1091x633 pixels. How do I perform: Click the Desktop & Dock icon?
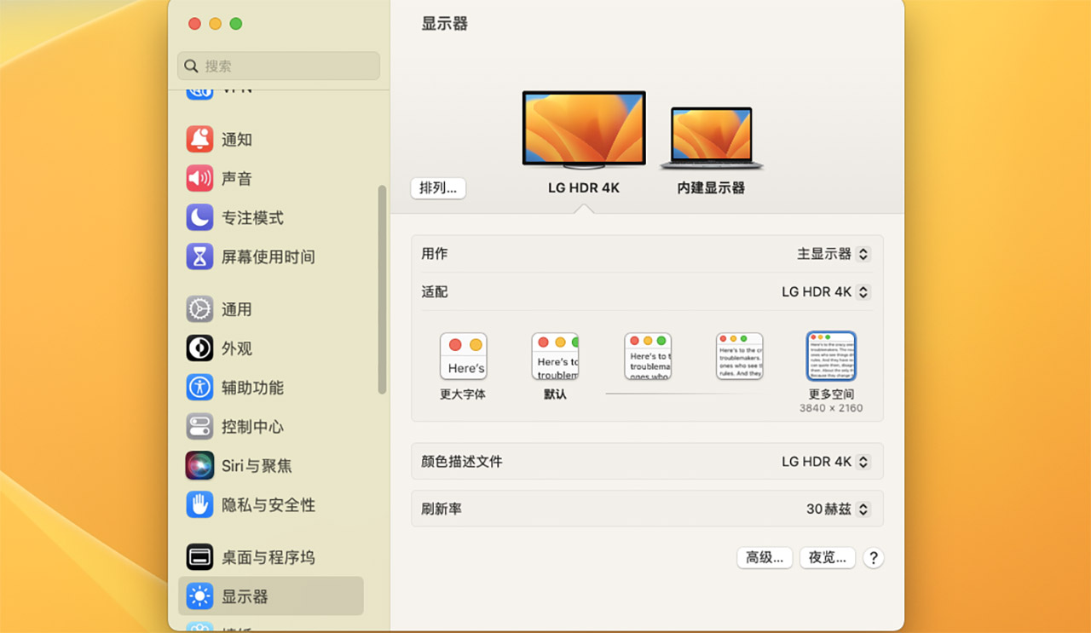(x=199, y=557)
